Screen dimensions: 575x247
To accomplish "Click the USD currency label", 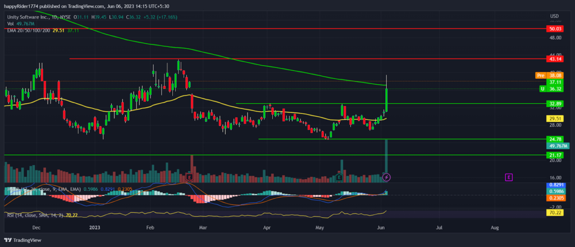I will click(554, 16).
